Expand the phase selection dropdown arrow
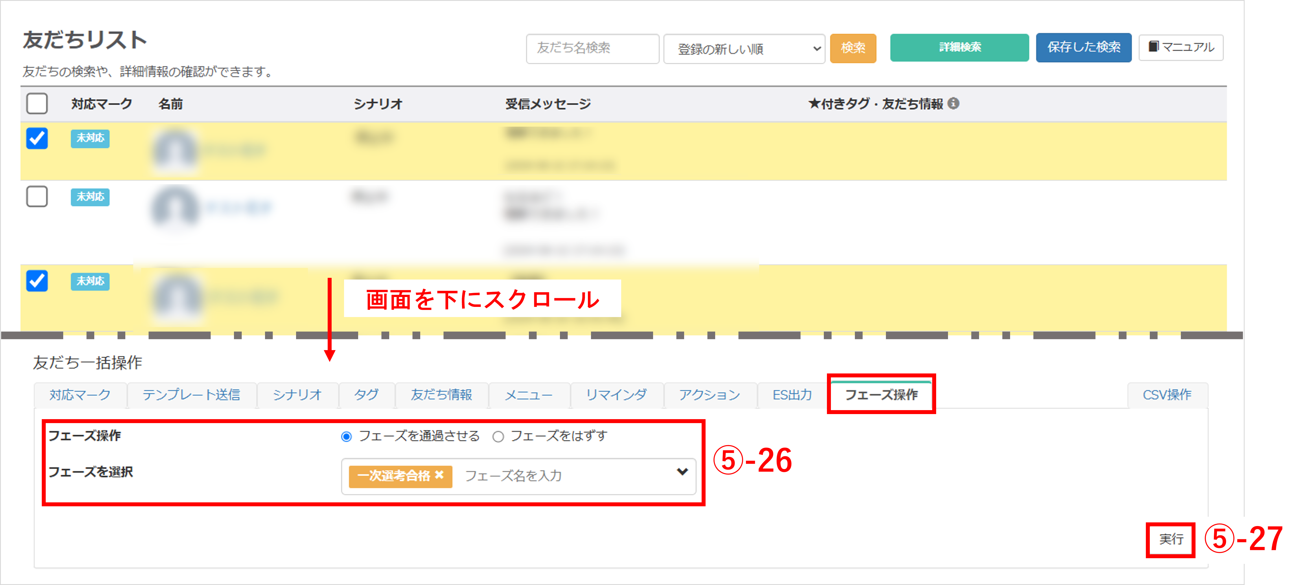The image size is (1307, 585). click(x=682, y=472)
